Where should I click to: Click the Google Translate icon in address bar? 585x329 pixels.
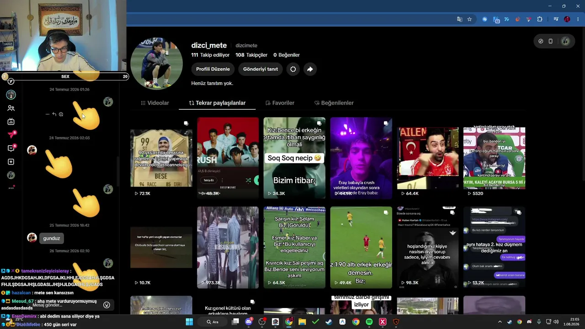tap(460, 19)
